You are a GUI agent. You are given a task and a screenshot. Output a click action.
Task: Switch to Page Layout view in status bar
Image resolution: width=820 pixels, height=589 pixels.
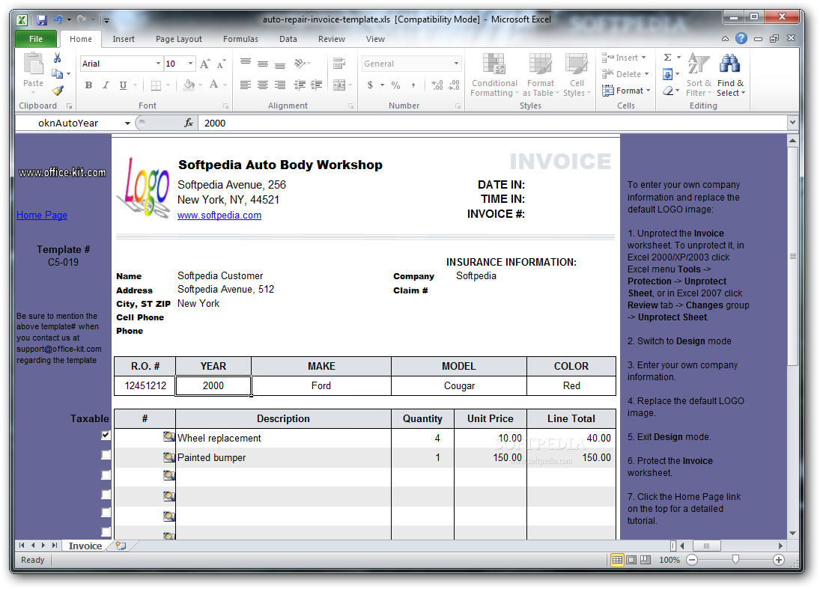631,560
